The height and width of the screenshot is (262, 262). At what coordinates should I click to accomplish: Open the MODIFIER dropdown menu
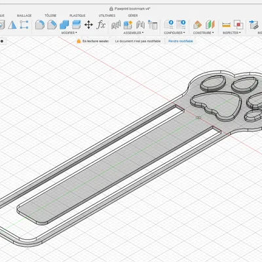(69, 33)
